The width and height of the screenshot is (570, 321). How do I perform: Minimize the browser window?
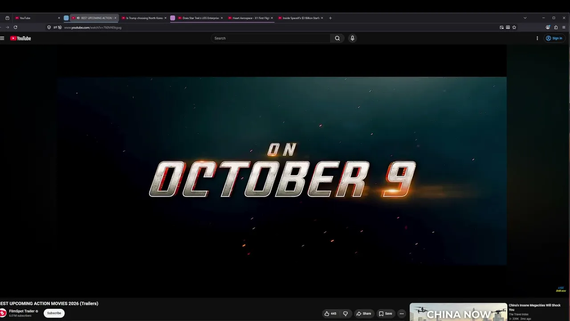[543, 18]
